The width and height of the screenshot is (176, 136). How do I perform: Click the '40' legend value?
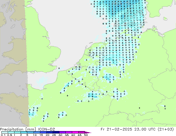(73, 135)
